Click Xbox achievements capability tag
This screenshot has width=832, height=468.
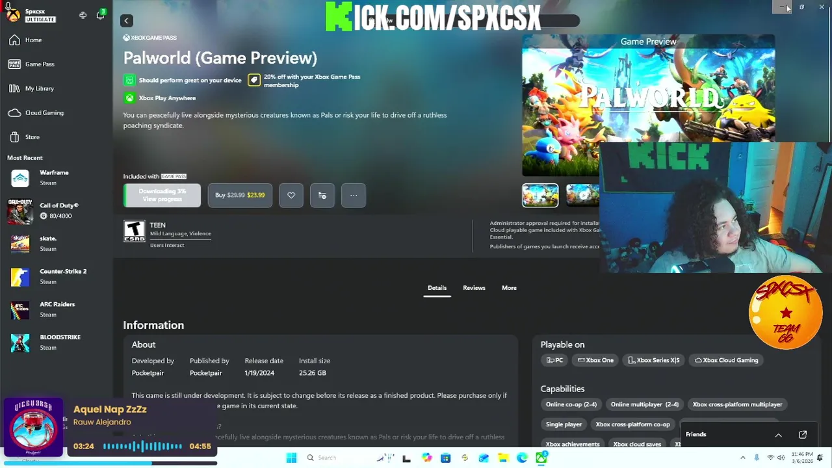pos(573,445)
